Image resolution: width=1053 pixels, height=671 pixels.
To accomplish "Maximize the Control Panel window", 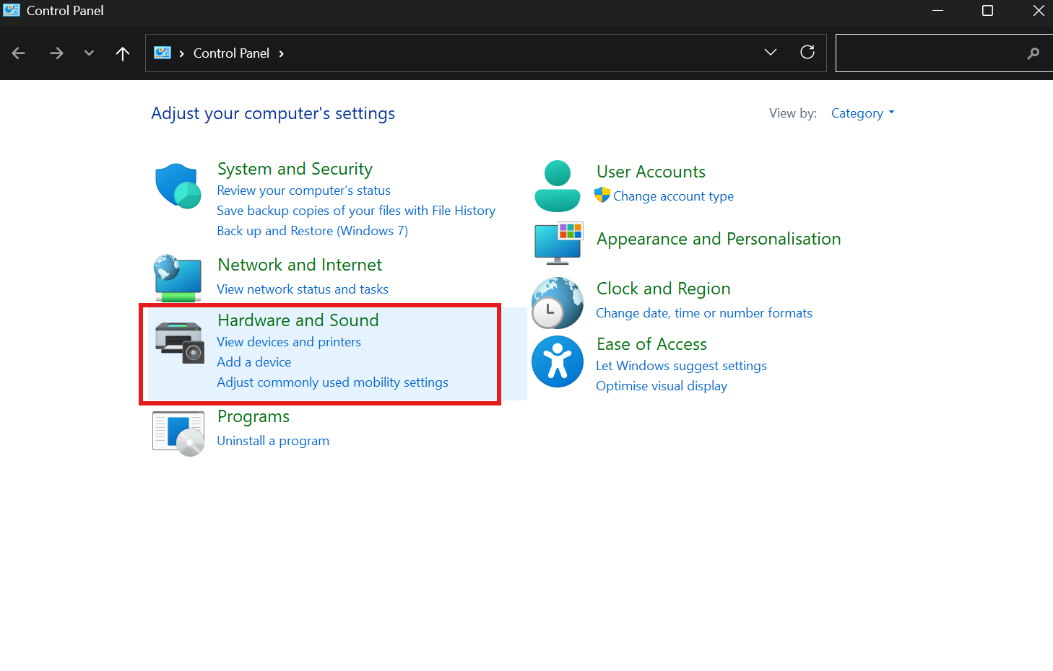I will [987, 11].
